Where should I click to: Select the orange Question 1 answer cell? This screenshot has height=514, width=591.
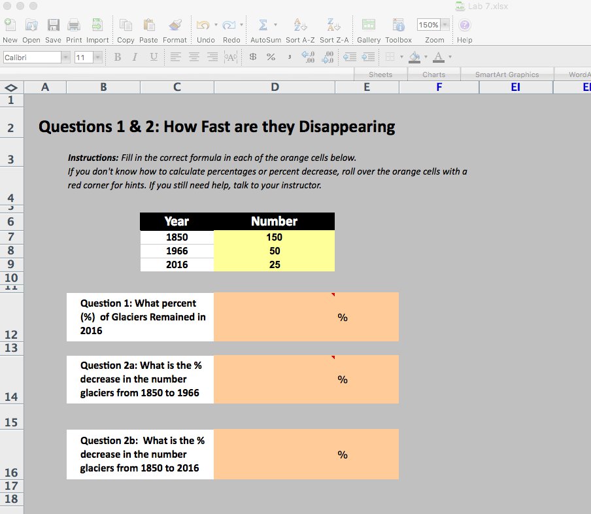point(306,317)
